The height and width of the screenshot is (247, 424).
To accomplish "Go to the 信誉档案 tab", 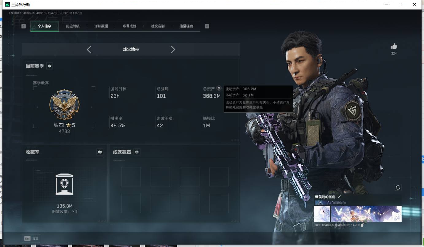I will 186,26.
